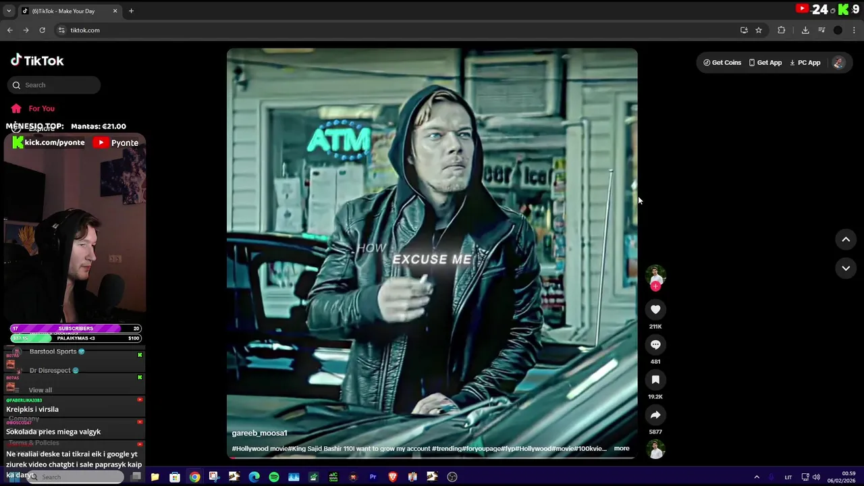Click PC App download button
Image resolution: width=864 pixels, height=486 pixels.
tap(805, 63)
